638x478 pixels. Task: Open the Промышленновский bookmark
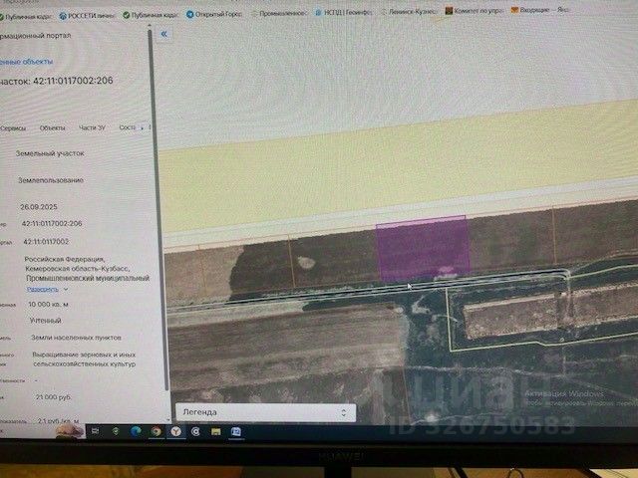279,13
